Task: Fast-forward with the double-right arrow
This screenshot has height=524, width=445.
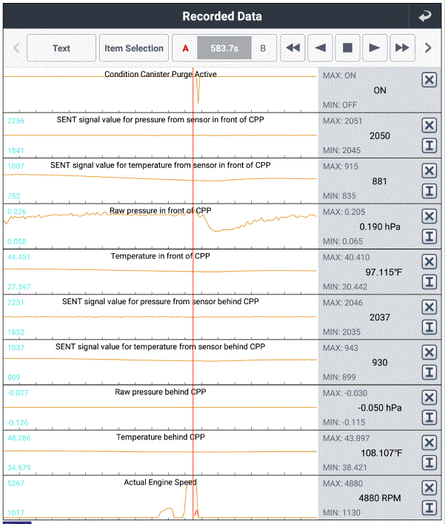Action: pyautogui.click(x=402, y=48)
